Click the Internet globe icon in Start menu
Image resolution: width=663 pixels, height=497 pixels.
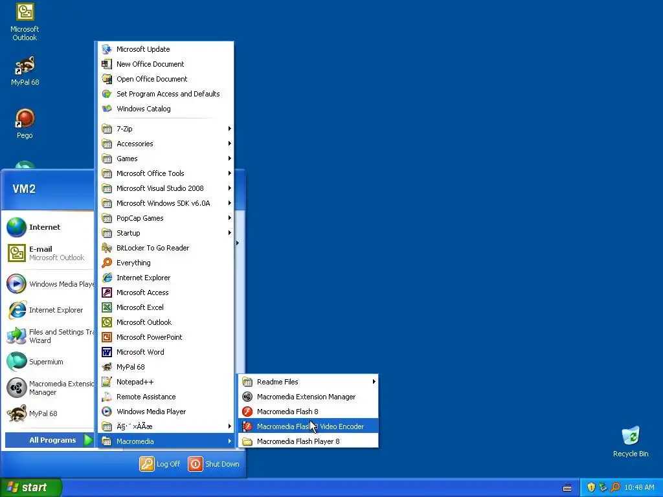pos(16,227)
